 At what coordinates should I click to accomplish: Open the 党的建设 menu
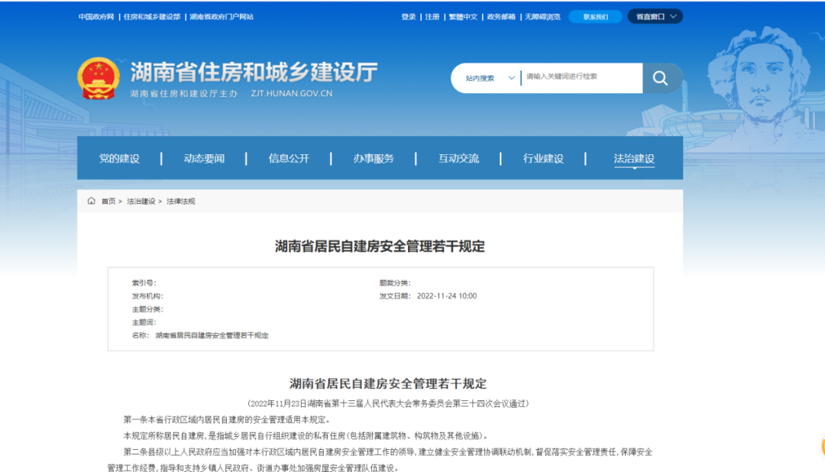pos(119,159)
